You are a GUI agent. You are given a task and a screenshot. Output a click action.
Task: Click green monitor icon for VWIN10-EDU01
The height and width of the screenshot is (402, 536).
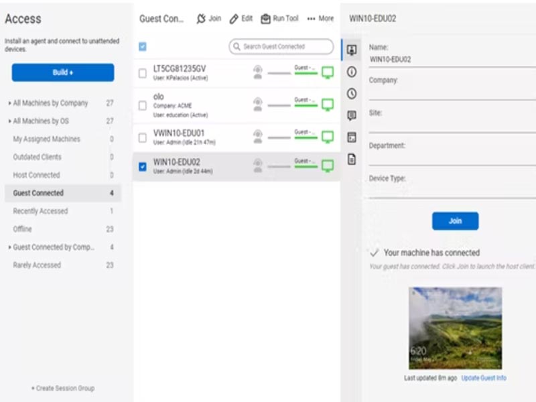point(328,137)
